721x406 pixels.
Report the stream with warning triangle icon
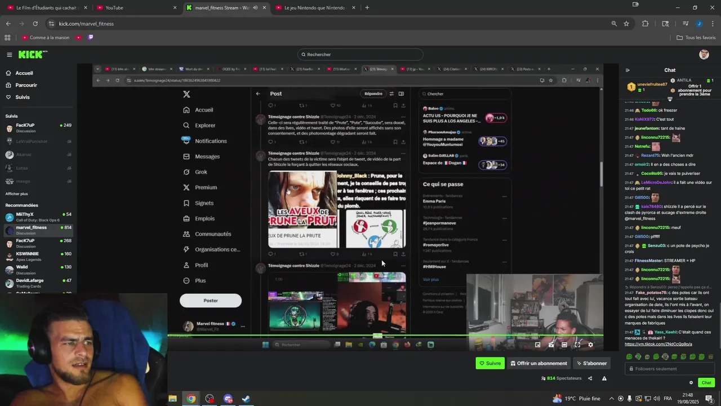(604, 378)
